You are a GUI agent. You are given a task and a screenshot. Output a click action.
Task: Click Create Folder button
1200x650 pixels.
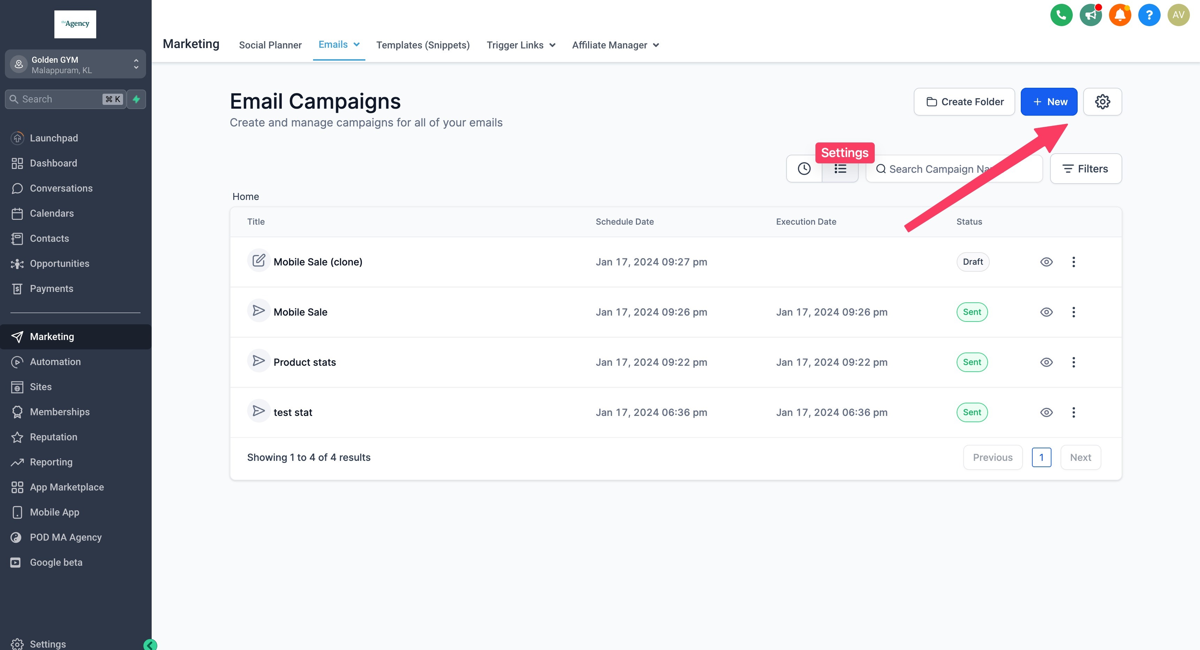click(964, 101)
